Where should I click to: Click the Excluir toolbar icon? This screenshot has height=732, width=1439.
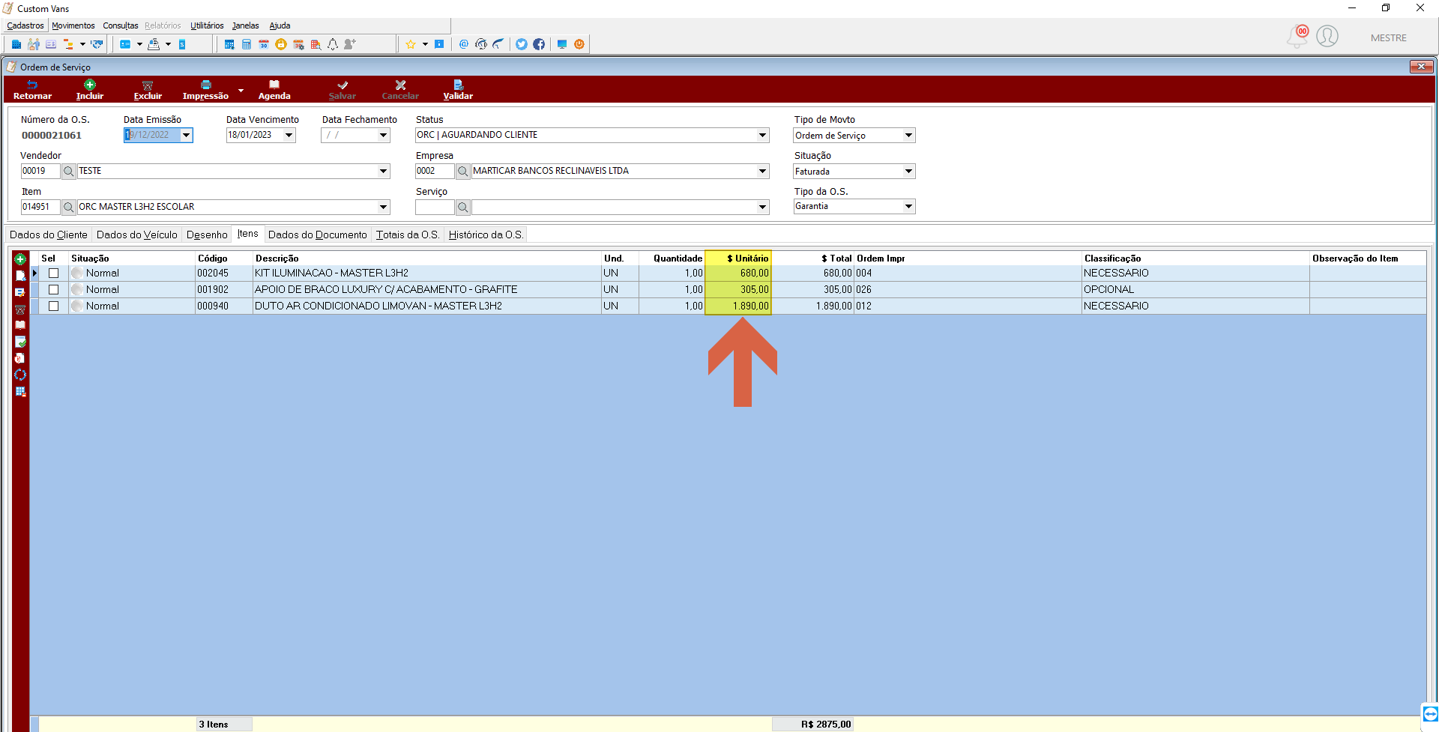coord(148,85)
